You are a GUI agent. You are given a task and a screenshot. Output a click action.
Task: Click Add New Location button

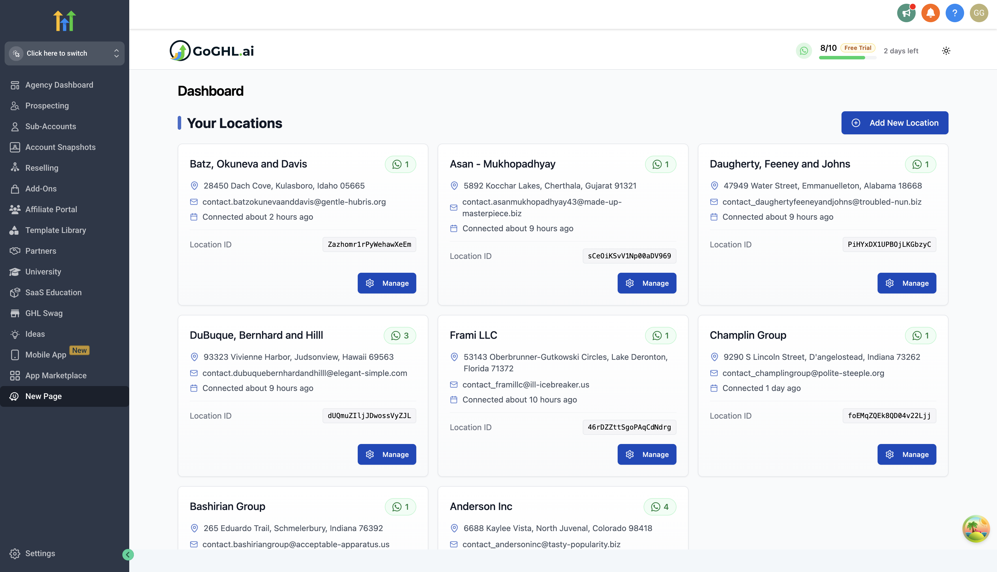tap(894, 123)
